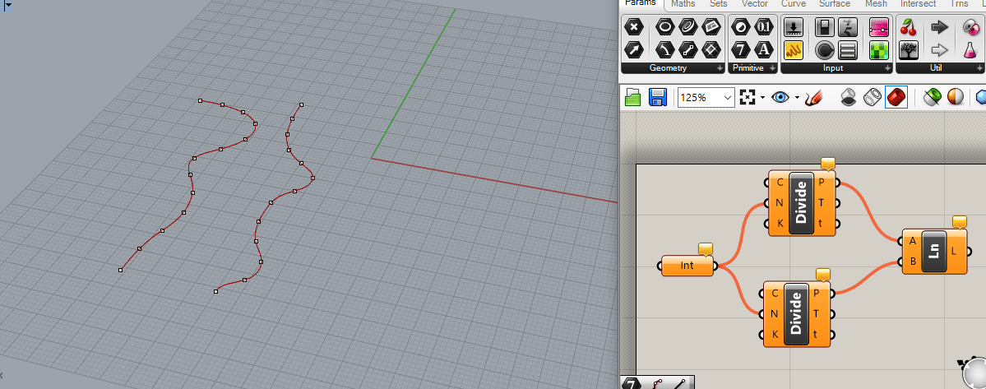Image resolution: width=986 pixels, height=389 pixels.
Task: Choose the pink flask icon in Util
Action: pos(970,49)
